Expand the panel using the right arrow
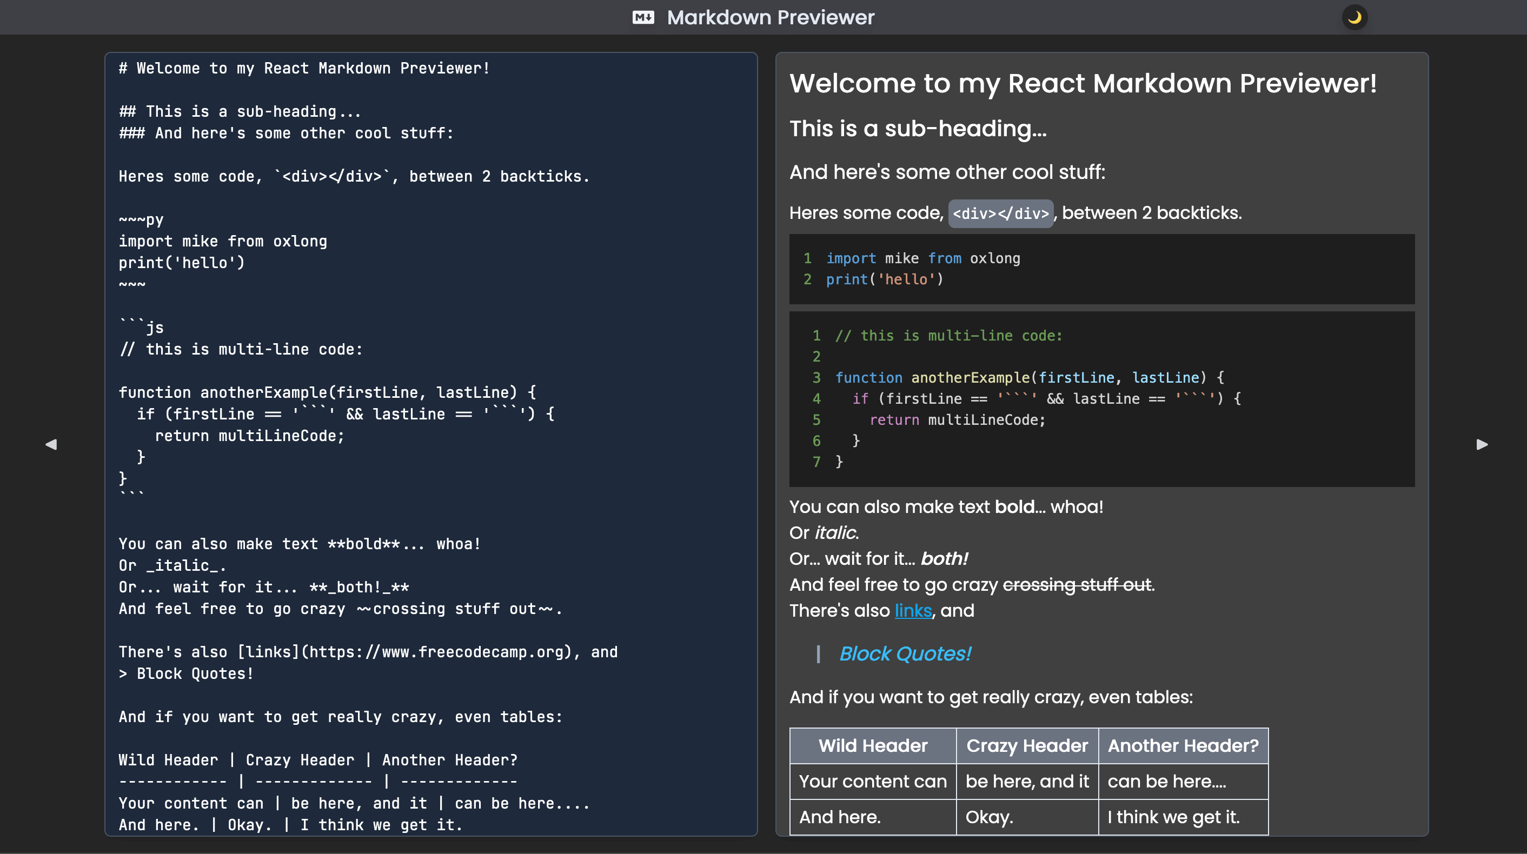Viewport: 1527px width, 854px height. pyautogui.click(x=1482, y=444)
